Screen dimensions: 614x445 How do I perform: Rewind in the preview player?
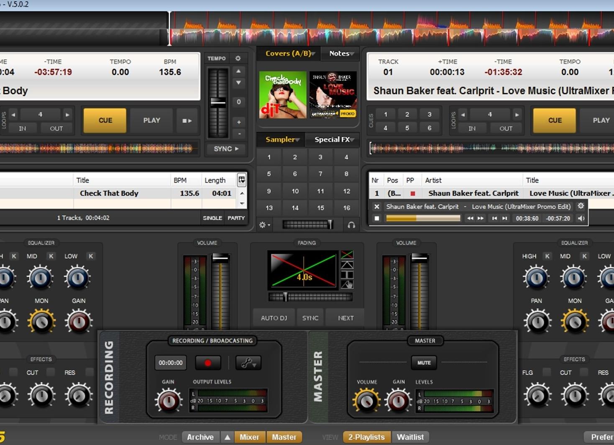[470, 218]
